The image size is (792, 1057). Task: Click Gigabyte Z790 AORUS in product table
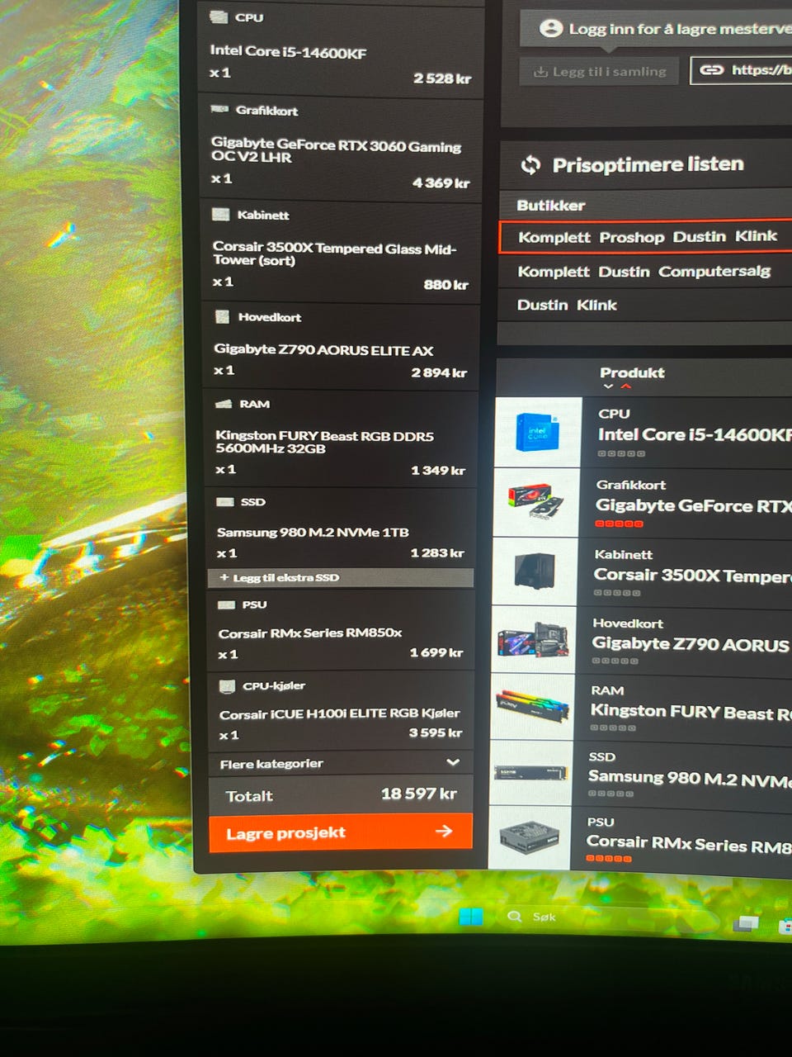pyautogui.click(x=691, y=644)
